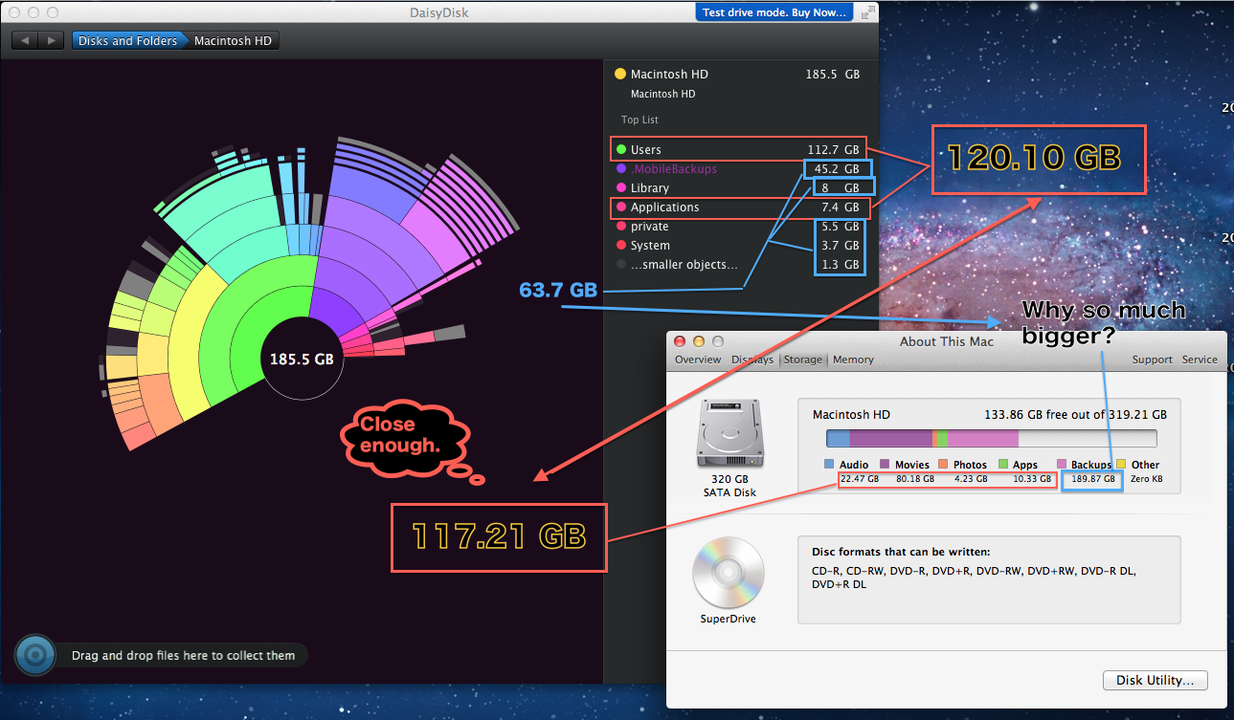
Task: Select Library in the Top List
Action: (738, 188)
